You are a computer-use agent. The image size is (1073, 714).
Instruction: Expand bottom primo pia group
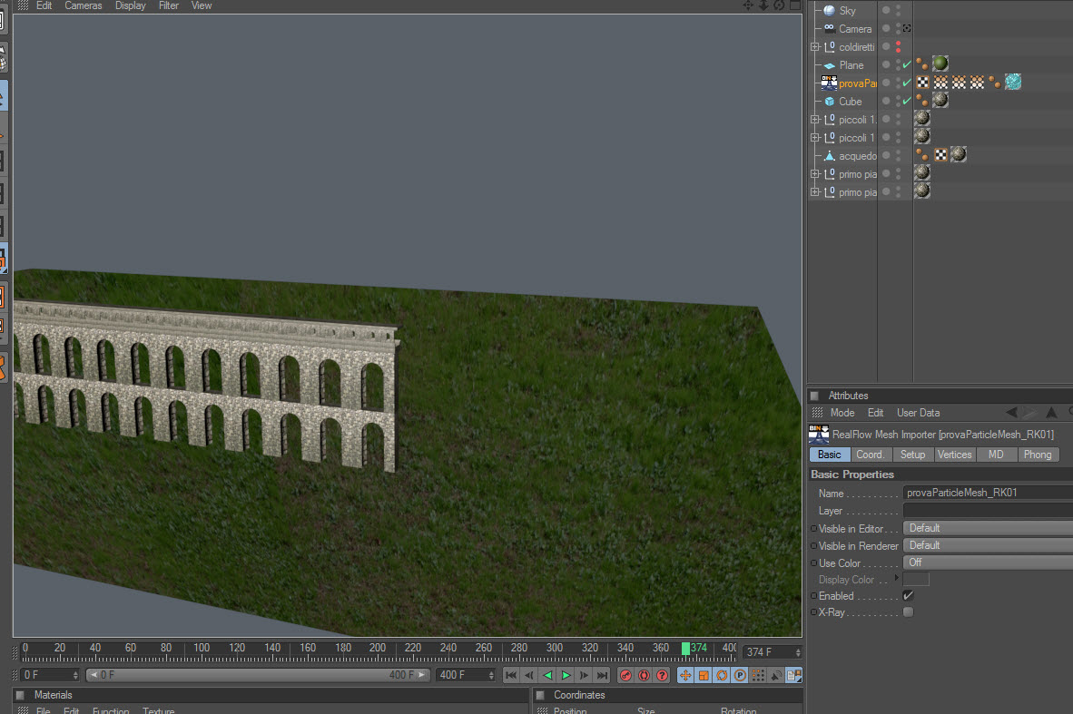[815, 192]
